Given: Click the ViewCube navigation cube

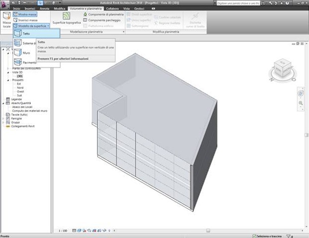Looking at the screenshot, I should 282,69.
